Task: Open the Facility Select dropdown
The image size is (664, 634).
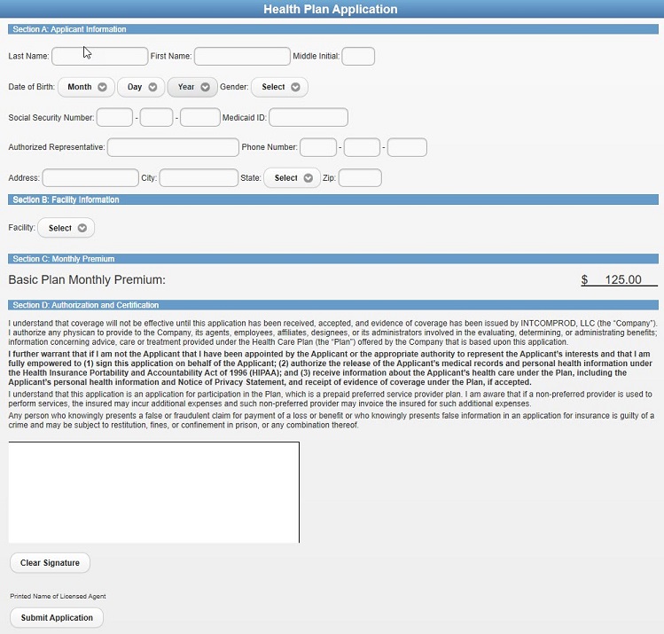Action: pyautogui.click(x=66, y=228)
